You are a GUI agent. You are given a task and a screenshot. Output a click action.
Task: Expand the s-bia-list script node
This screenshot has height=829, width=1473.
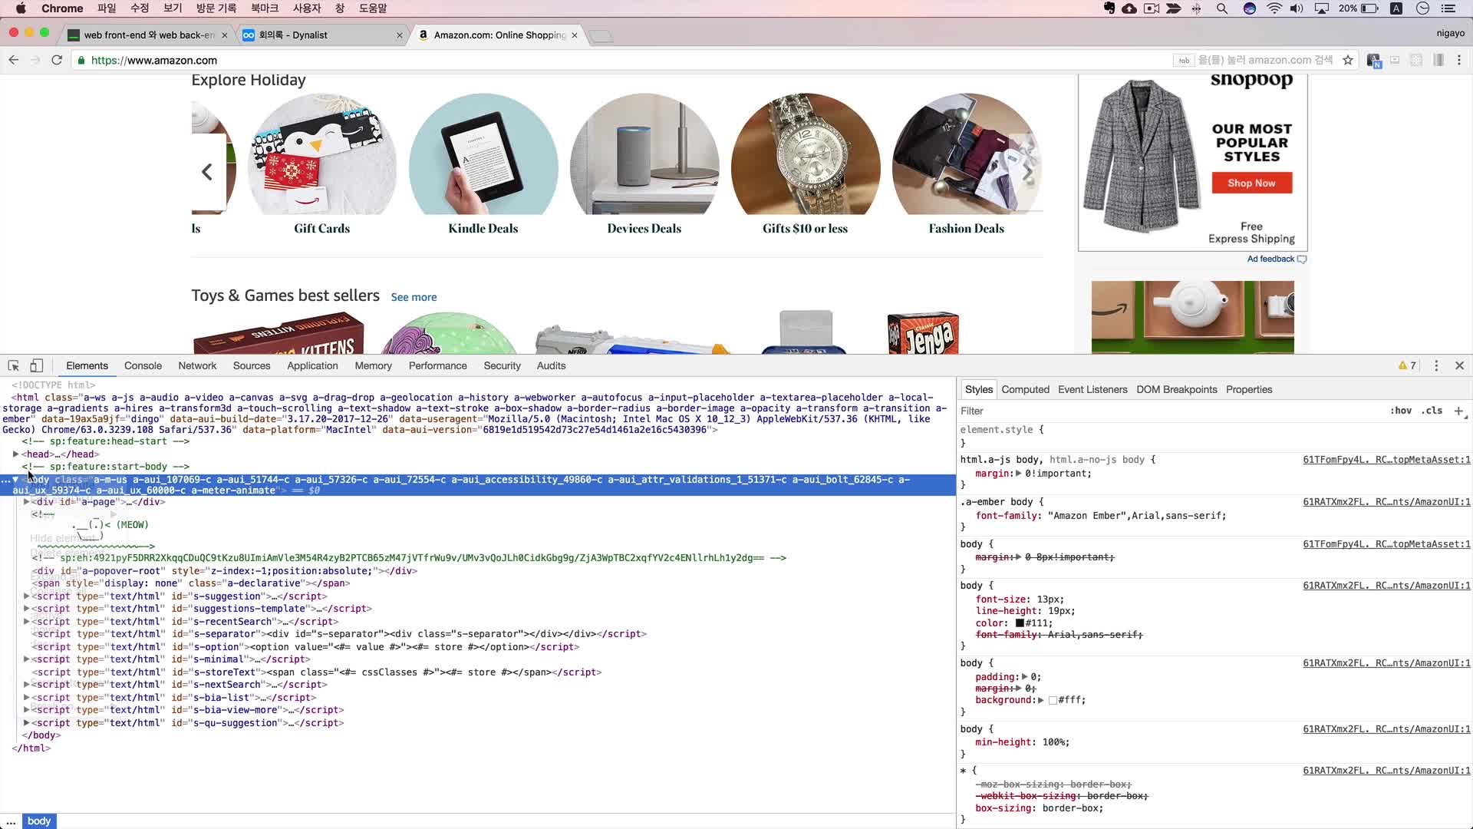[x=26, y=698]
